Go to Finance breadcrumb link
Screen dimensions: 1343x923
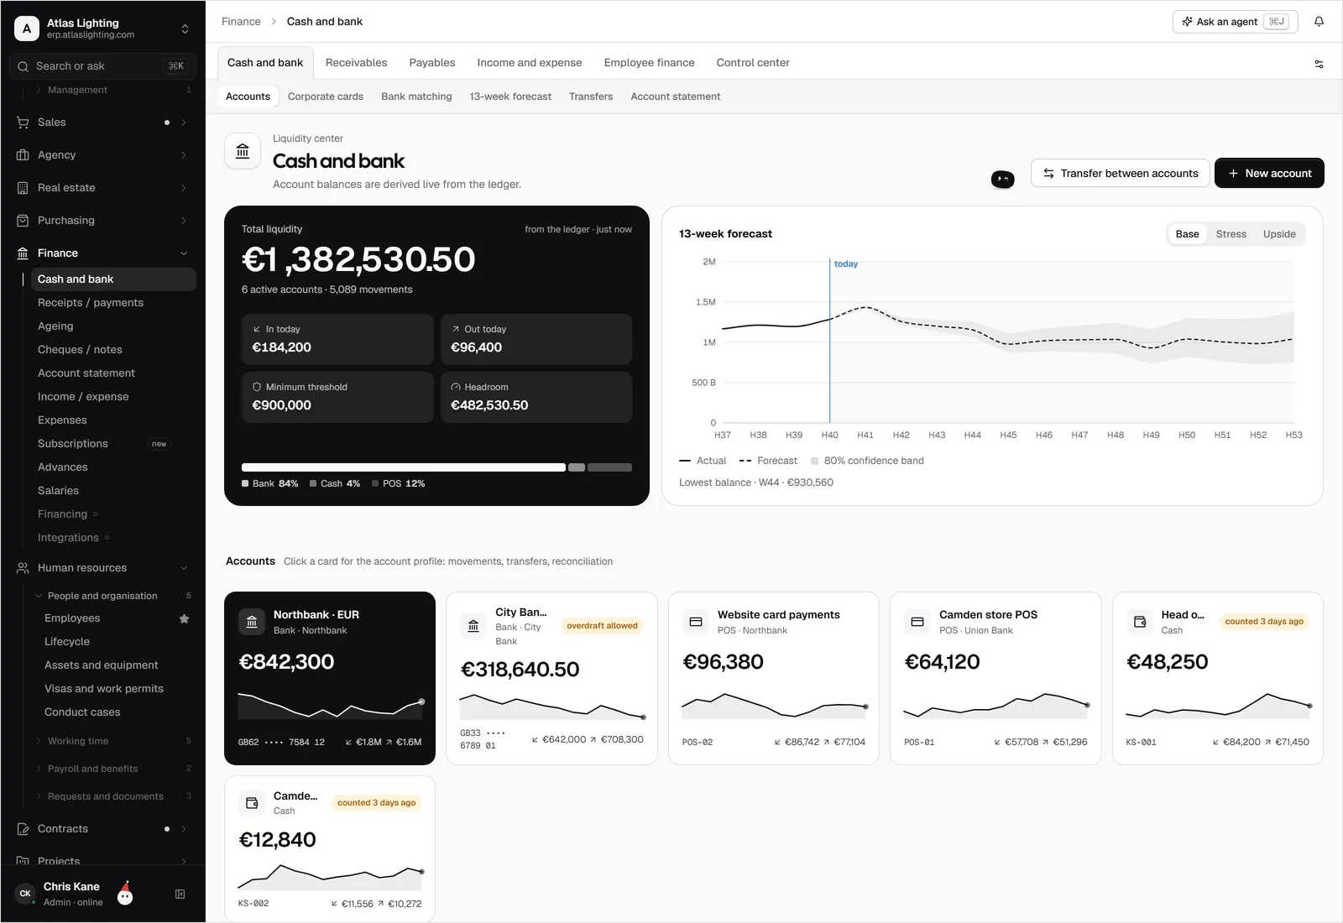(241, 22)
